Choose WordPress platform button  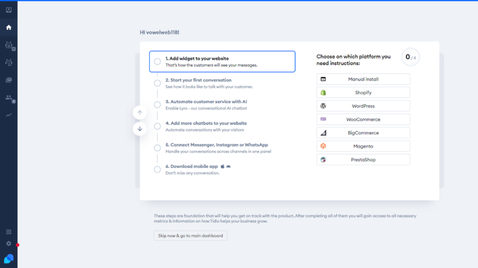click(x=363, y=106)
